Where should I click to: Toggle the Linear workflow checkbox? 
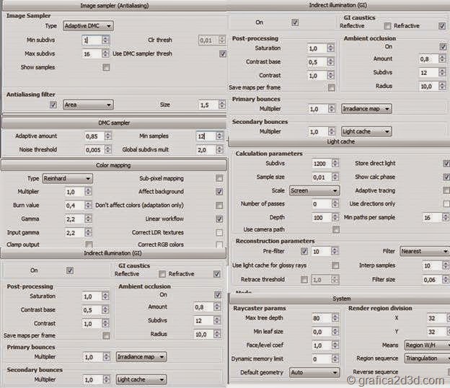[219, 219]
